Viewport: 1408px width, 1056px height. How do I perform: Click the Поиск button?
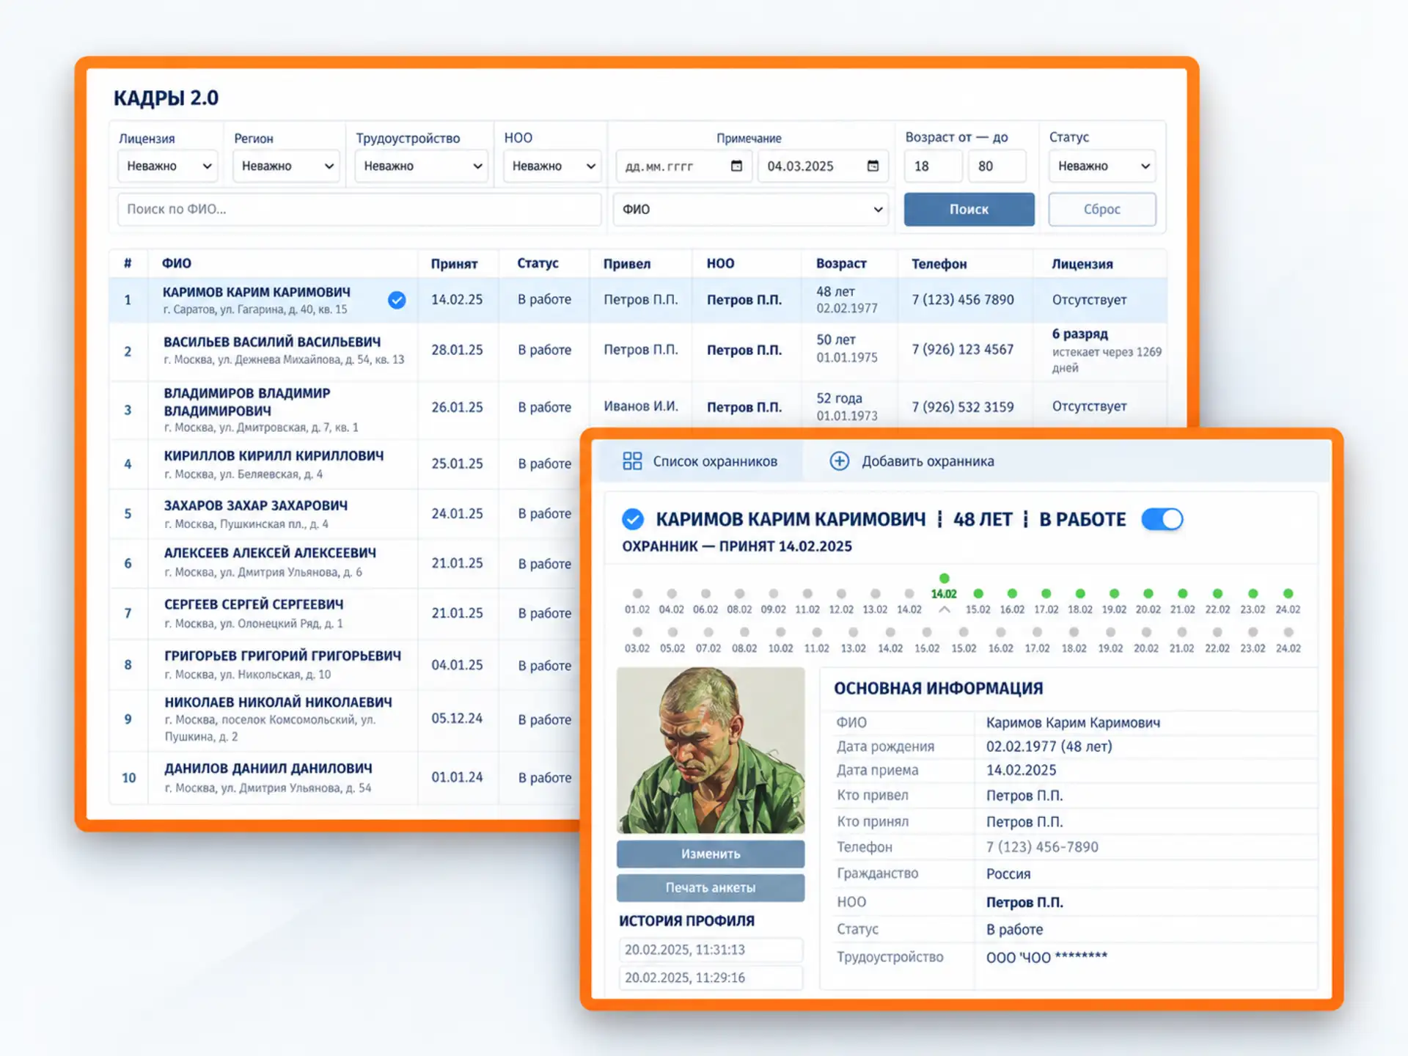point(969,209)
